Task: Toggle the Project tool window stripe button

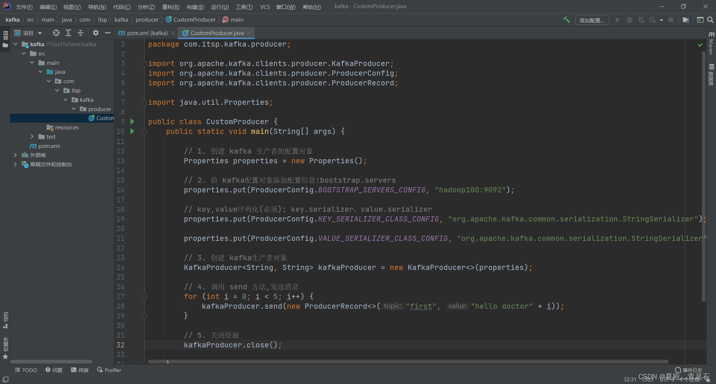Action: coord(5,39)
